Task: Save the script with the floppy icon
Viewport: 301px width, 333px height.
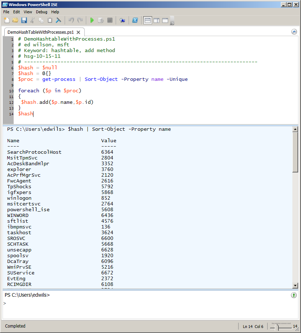Action: (x=24, y=20)
